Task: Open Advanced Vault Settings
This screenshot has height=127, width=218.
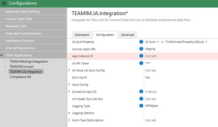Action: 33,12
